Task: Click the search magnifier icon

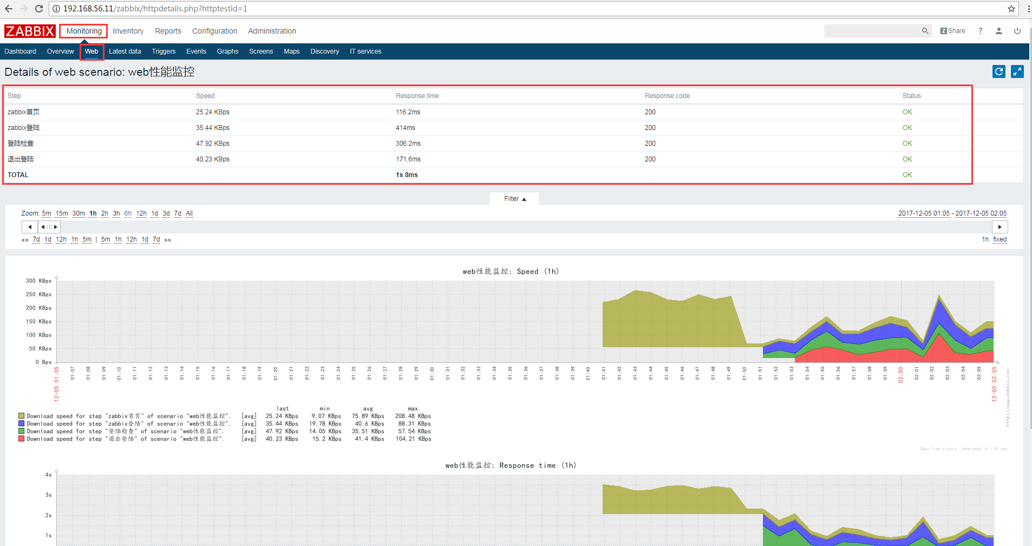Action: click(x=925, y=31)
